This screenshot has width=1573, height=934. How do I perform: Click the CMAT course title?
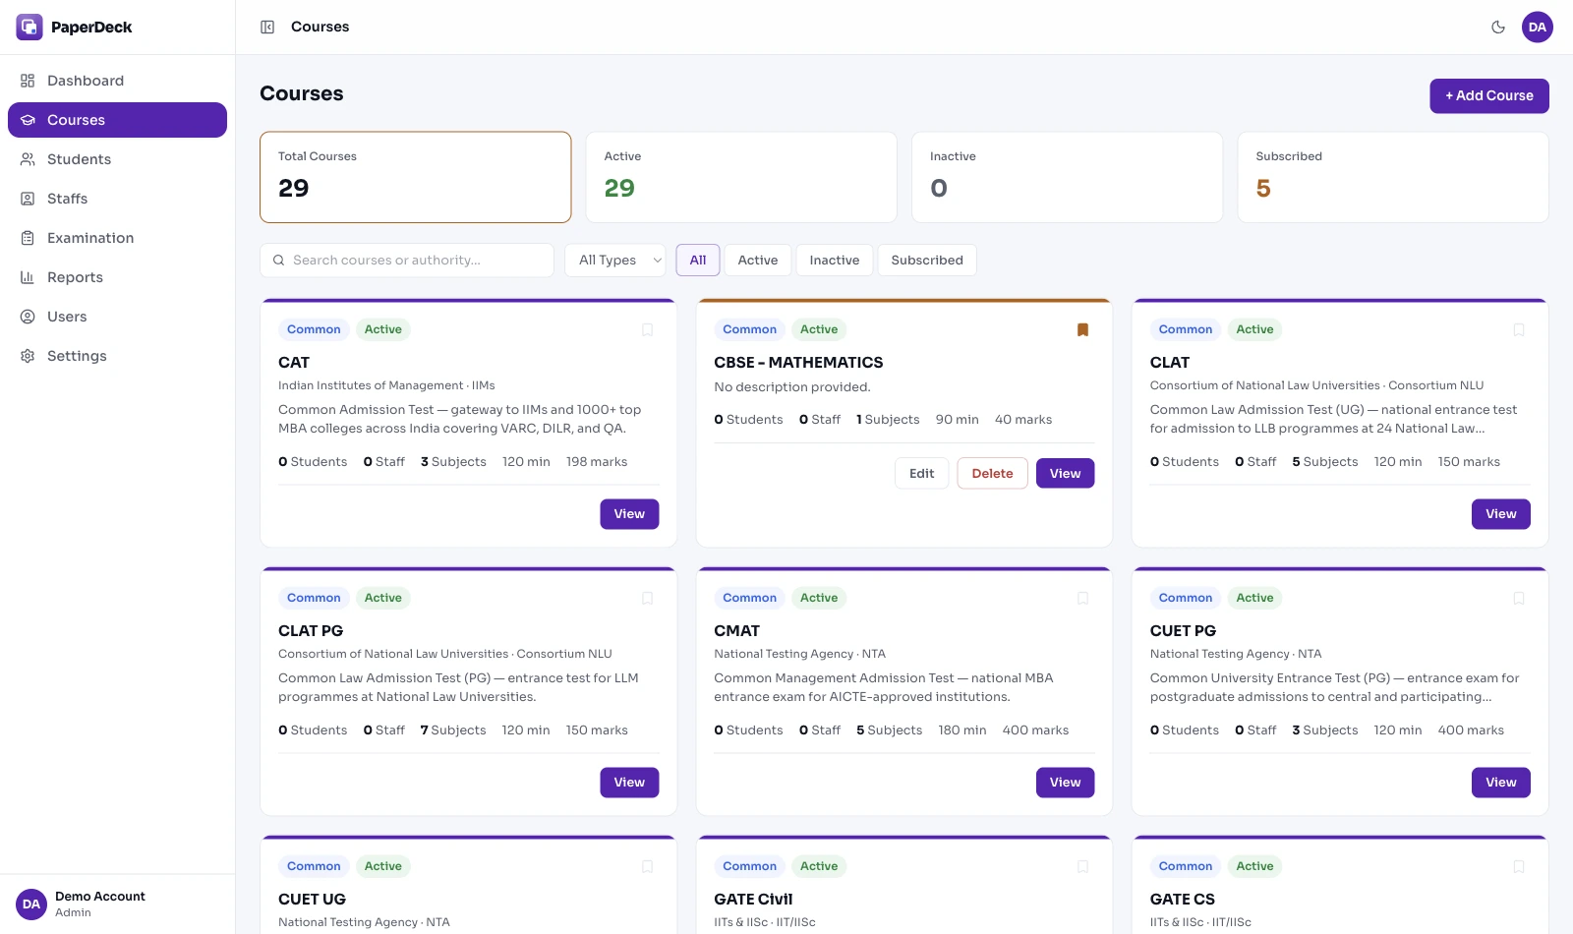tap(737, 631)
